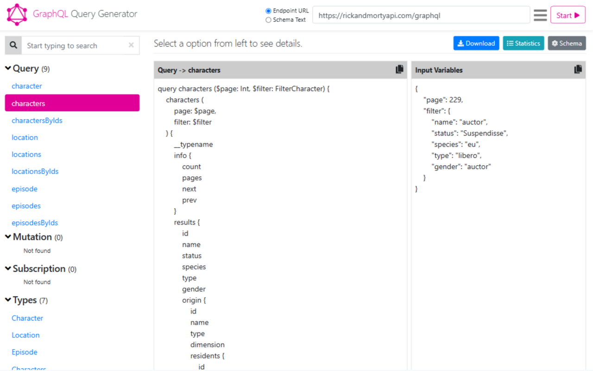Clear the search box with the X
This screenshot has width=593, height=371.
click(x=131, y=45)
